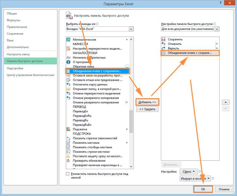Enable Разместить панель быстрого доступа под лентой checkbox
The width and height of the screenshot is (237, 196).
[x=68, y=174]
